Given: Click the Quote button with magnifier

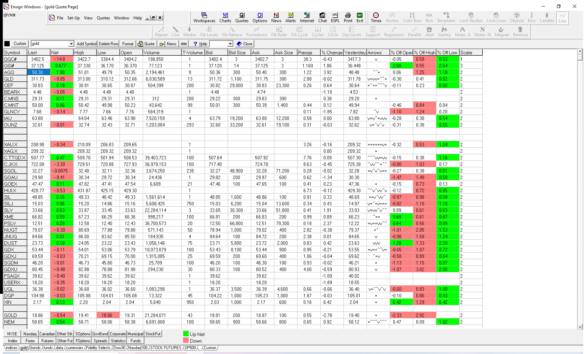Looking at the screenshot, I should pos(146,44).
